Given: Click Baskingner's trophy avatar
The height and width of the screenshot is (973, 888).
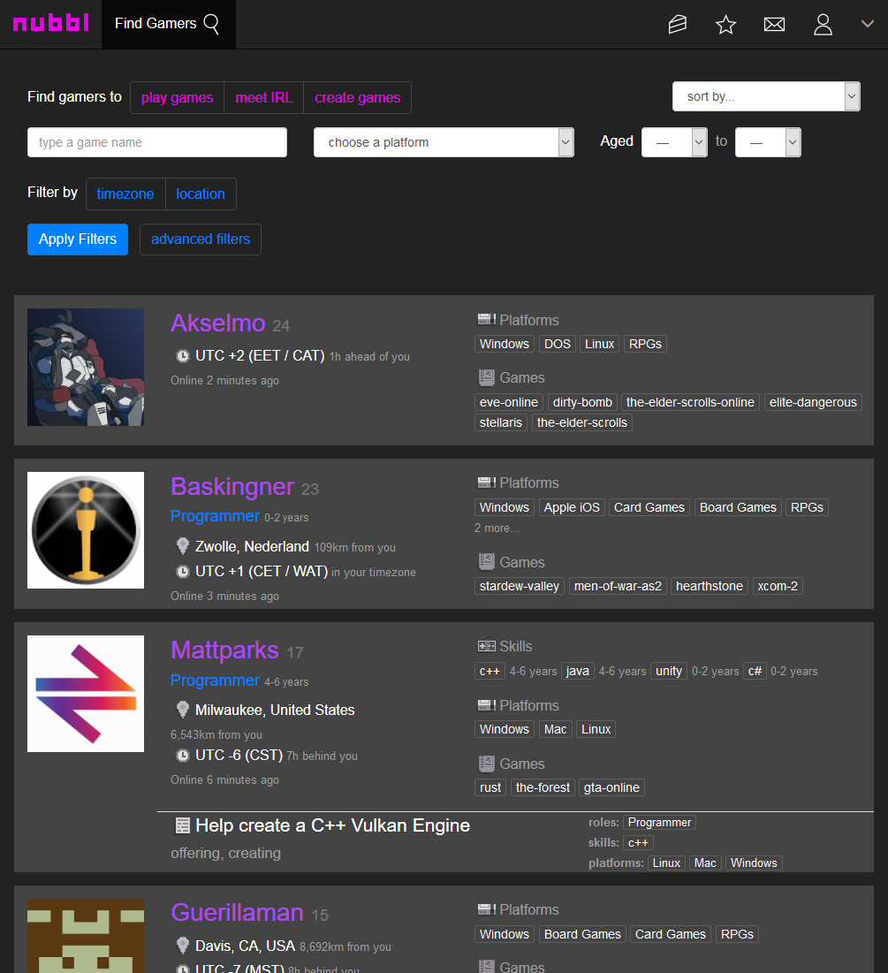Looking at the screenshot, I should click(86, 530).
